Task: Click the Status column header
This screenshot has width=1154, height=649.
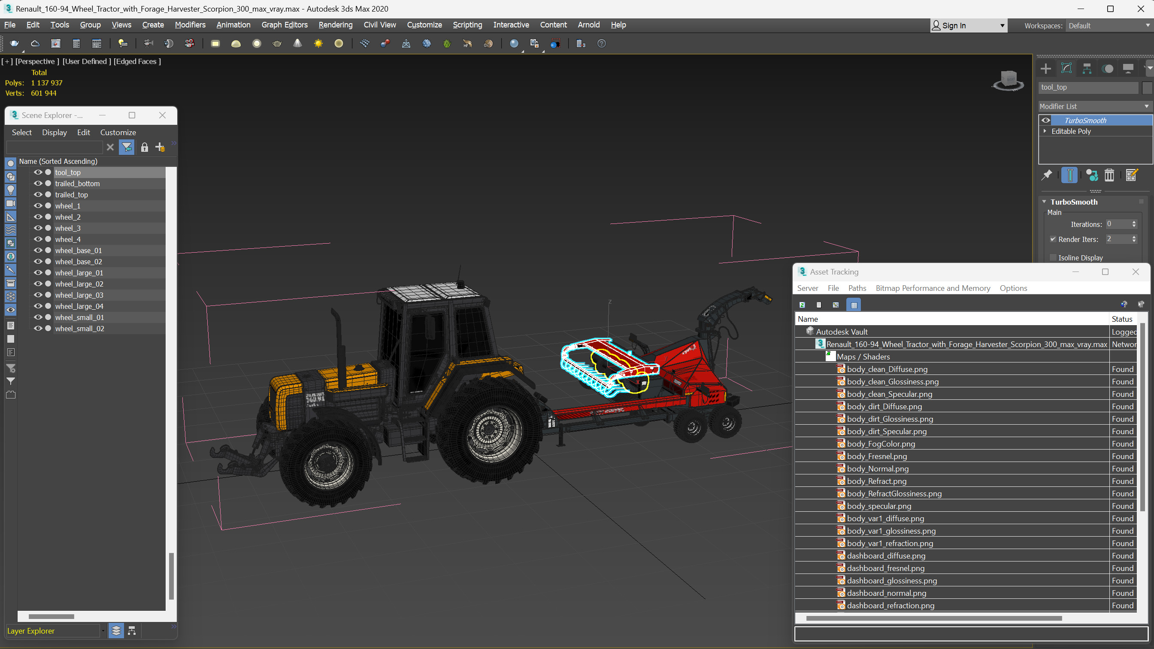Action: pyautogui.click(x=1122, y=319)
